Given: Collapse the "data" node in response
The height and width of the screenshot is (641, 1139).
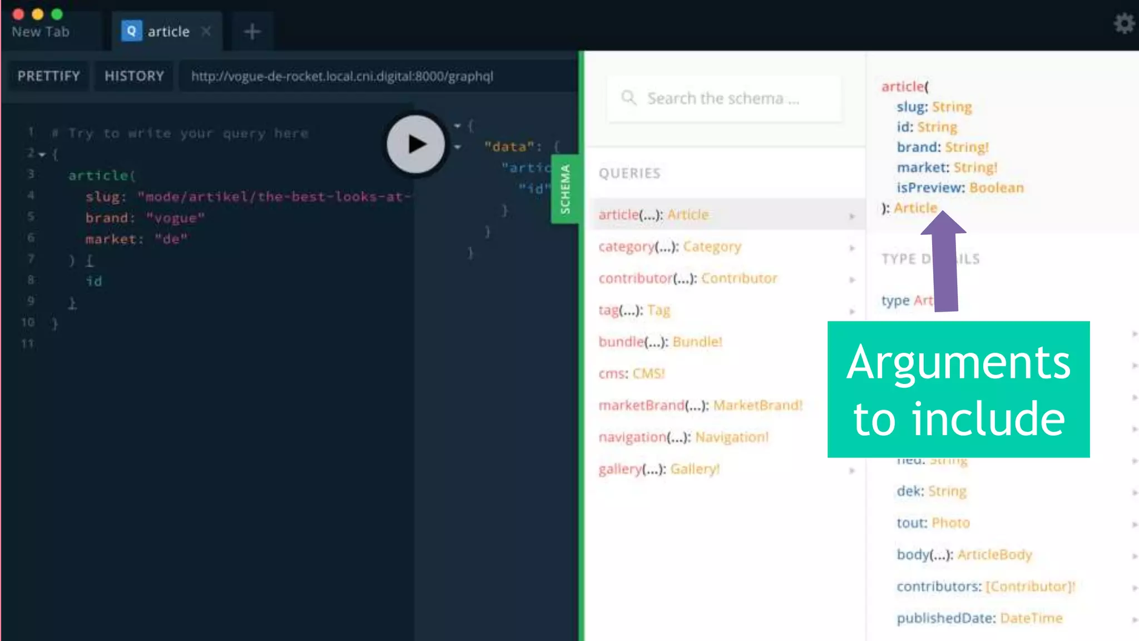Looking at the screenshot, I should pyautogui.click(x=458, y=147).
